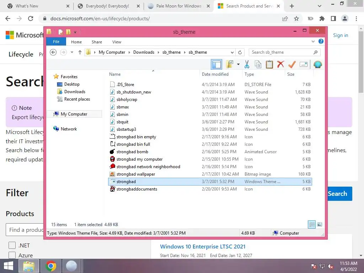
Task: Click in the Search sb_theme field
Action: pos(285,52)
